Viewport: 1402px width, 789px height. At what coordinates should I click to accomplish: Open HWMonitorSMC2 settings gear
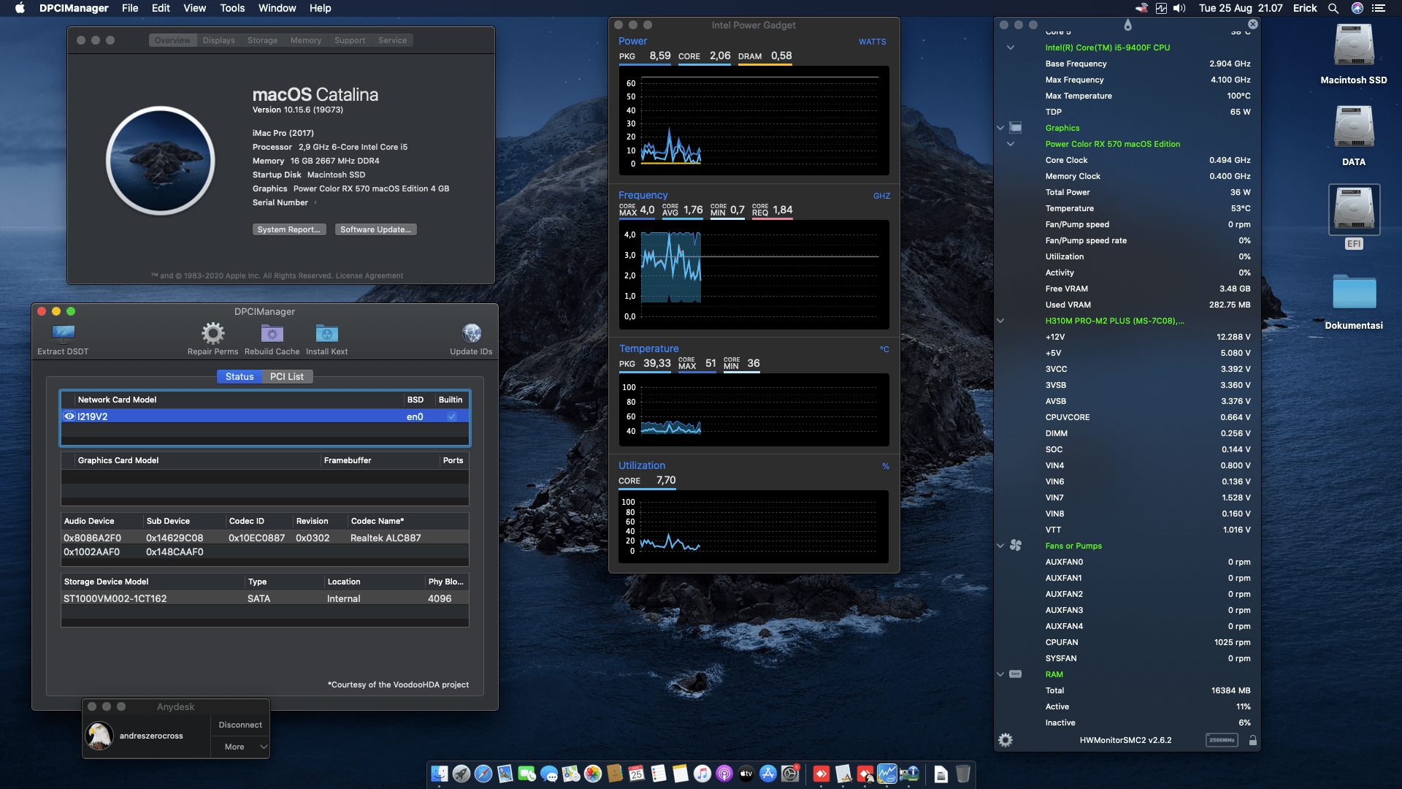coord(1005,740)
